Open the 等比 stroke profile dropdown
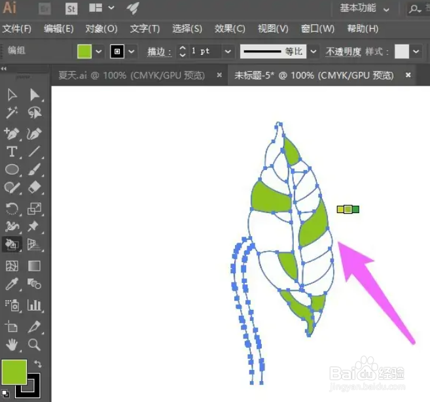The width and height of the screenshot is (430, 402). pyautogui.click(x=314, y=52)
